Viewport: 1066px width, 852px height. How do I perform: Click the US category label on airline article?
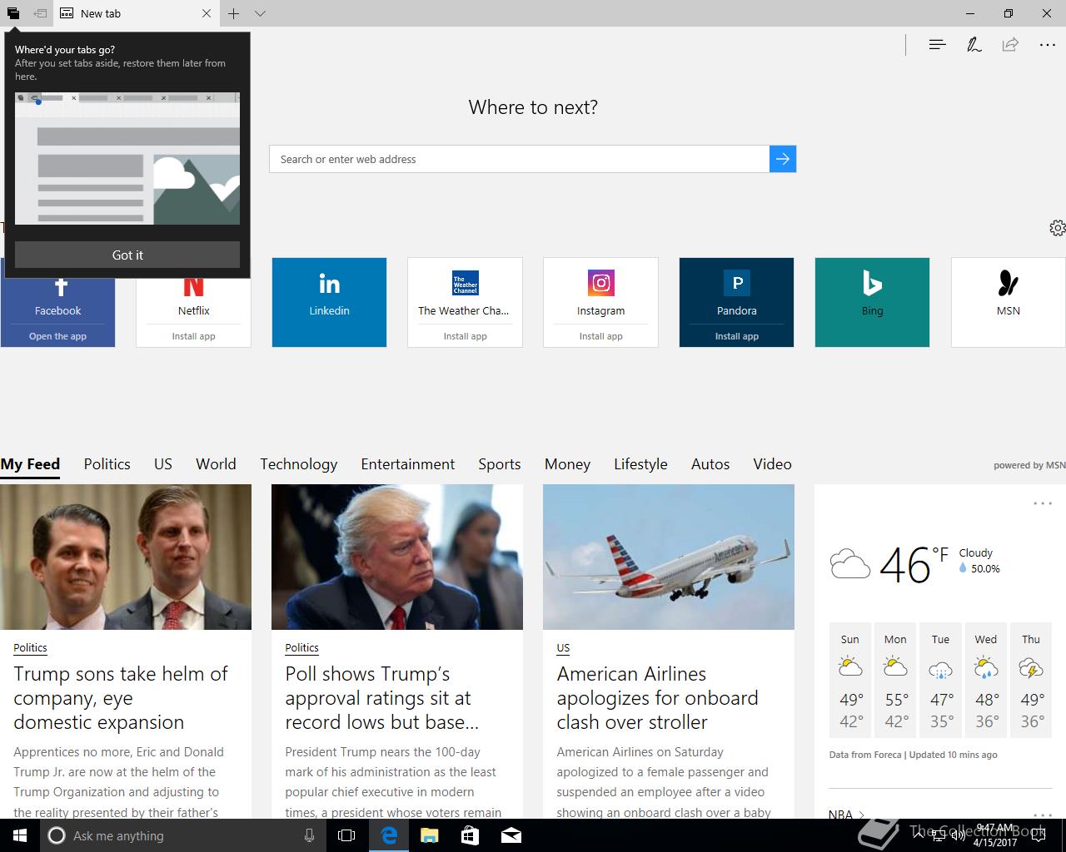[x=563, y=647]
